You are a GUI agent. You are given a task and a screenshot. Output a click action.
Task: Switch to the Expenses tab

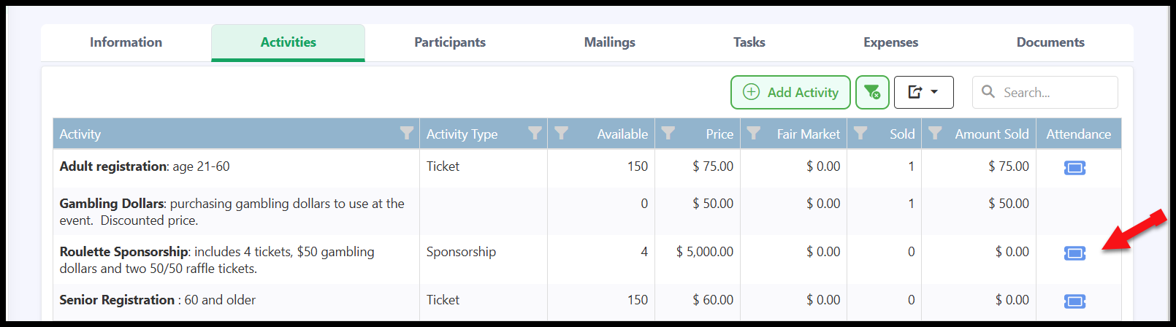(890, 42)
